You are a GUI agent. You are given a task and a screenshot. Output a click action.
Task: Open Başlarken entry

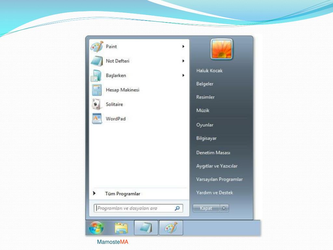tap(116, 76)
